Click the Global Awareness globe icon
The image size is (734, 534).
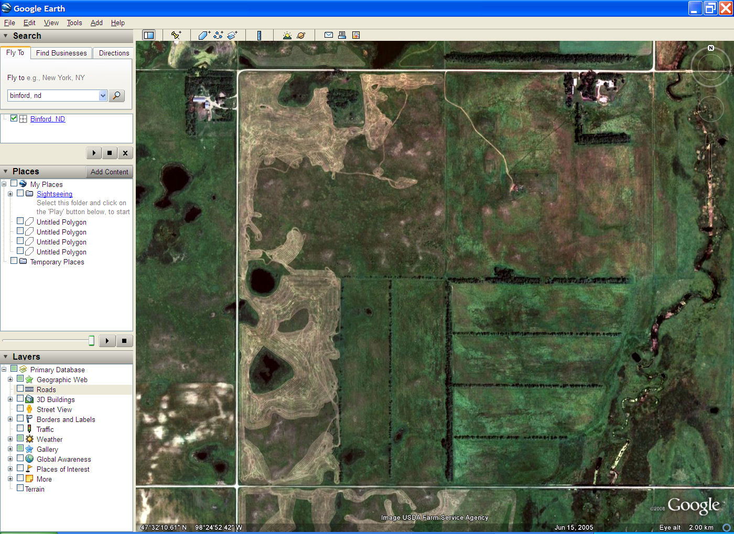click(29, 459)
